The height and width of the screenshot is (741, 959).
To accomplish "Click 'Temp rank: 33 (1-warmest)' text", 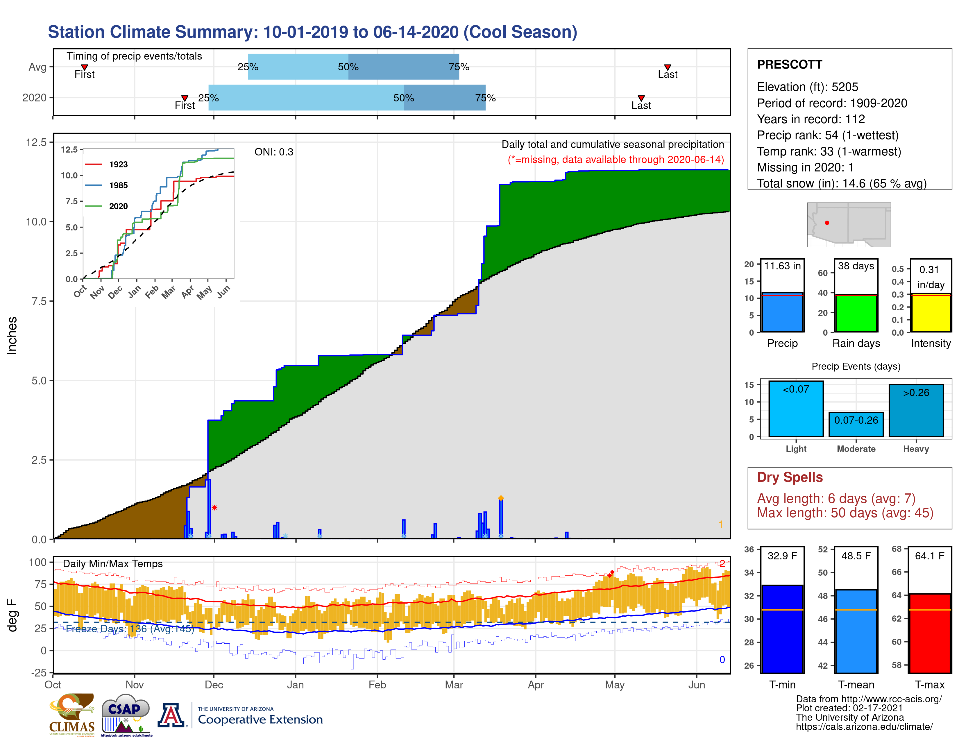I will click(x=829, y=151).
